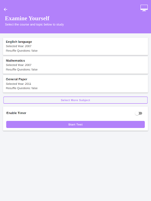Viewport: 151px width, 201px height.
Task: Click the subtitle about selecting course and topic
Action: pyautogui.click(x=34, y=24)
